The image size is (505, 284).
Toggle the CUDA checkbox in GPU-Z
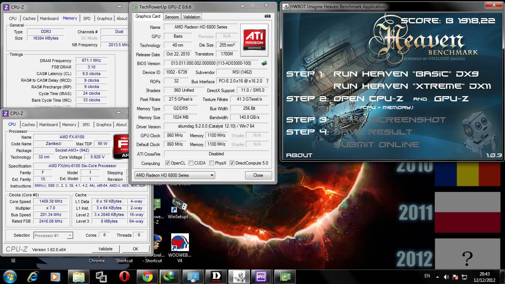tap(191, 163)
